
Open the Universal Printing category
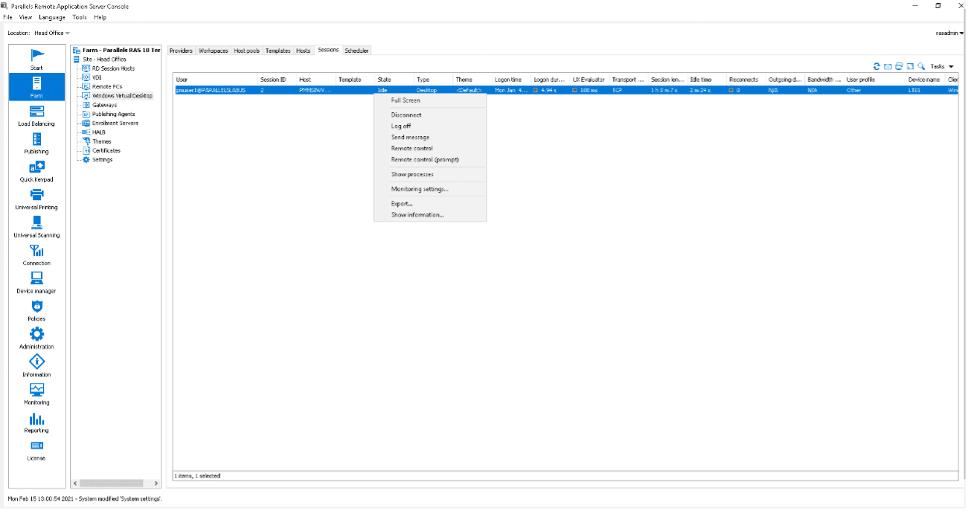coord(36,199)
